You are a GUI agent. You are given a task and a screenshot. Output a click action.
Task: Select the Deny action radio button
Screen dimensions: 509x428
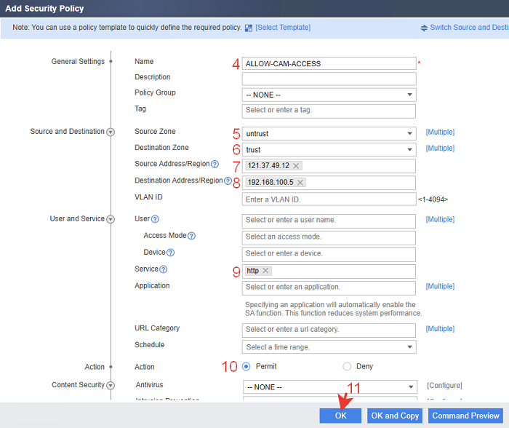pos(347,367)
